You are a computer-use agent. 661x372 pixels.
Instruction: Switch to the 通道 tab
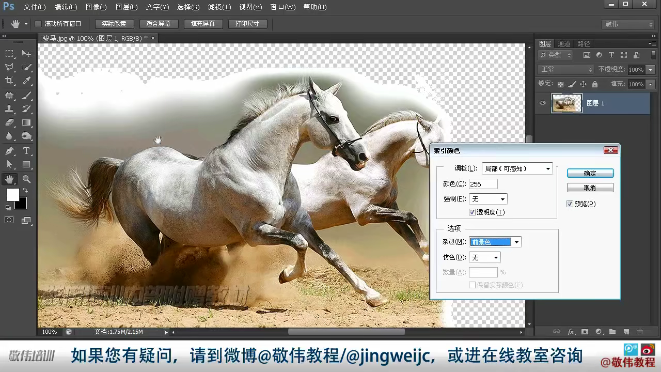(x=564, y=44)
